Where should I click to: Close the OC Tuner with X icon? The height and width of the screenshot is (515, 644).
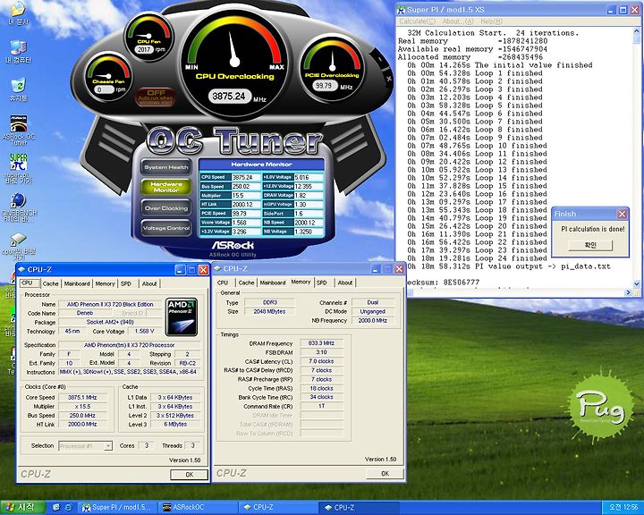(388, 79)
